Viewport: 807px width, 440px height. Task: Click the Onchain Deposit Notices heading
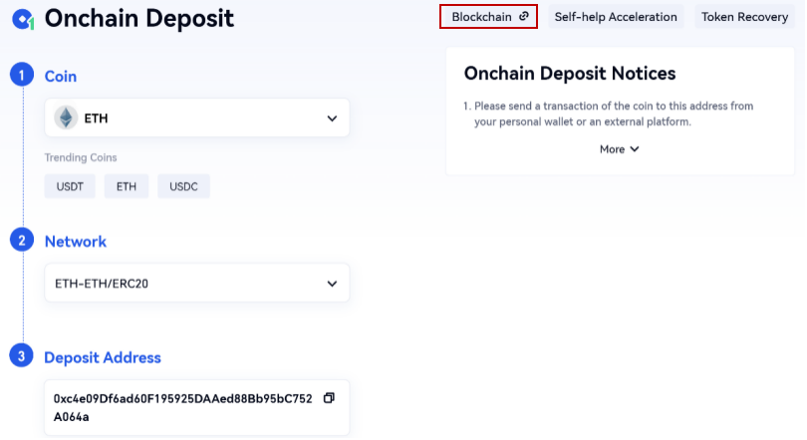pos(570,74)
